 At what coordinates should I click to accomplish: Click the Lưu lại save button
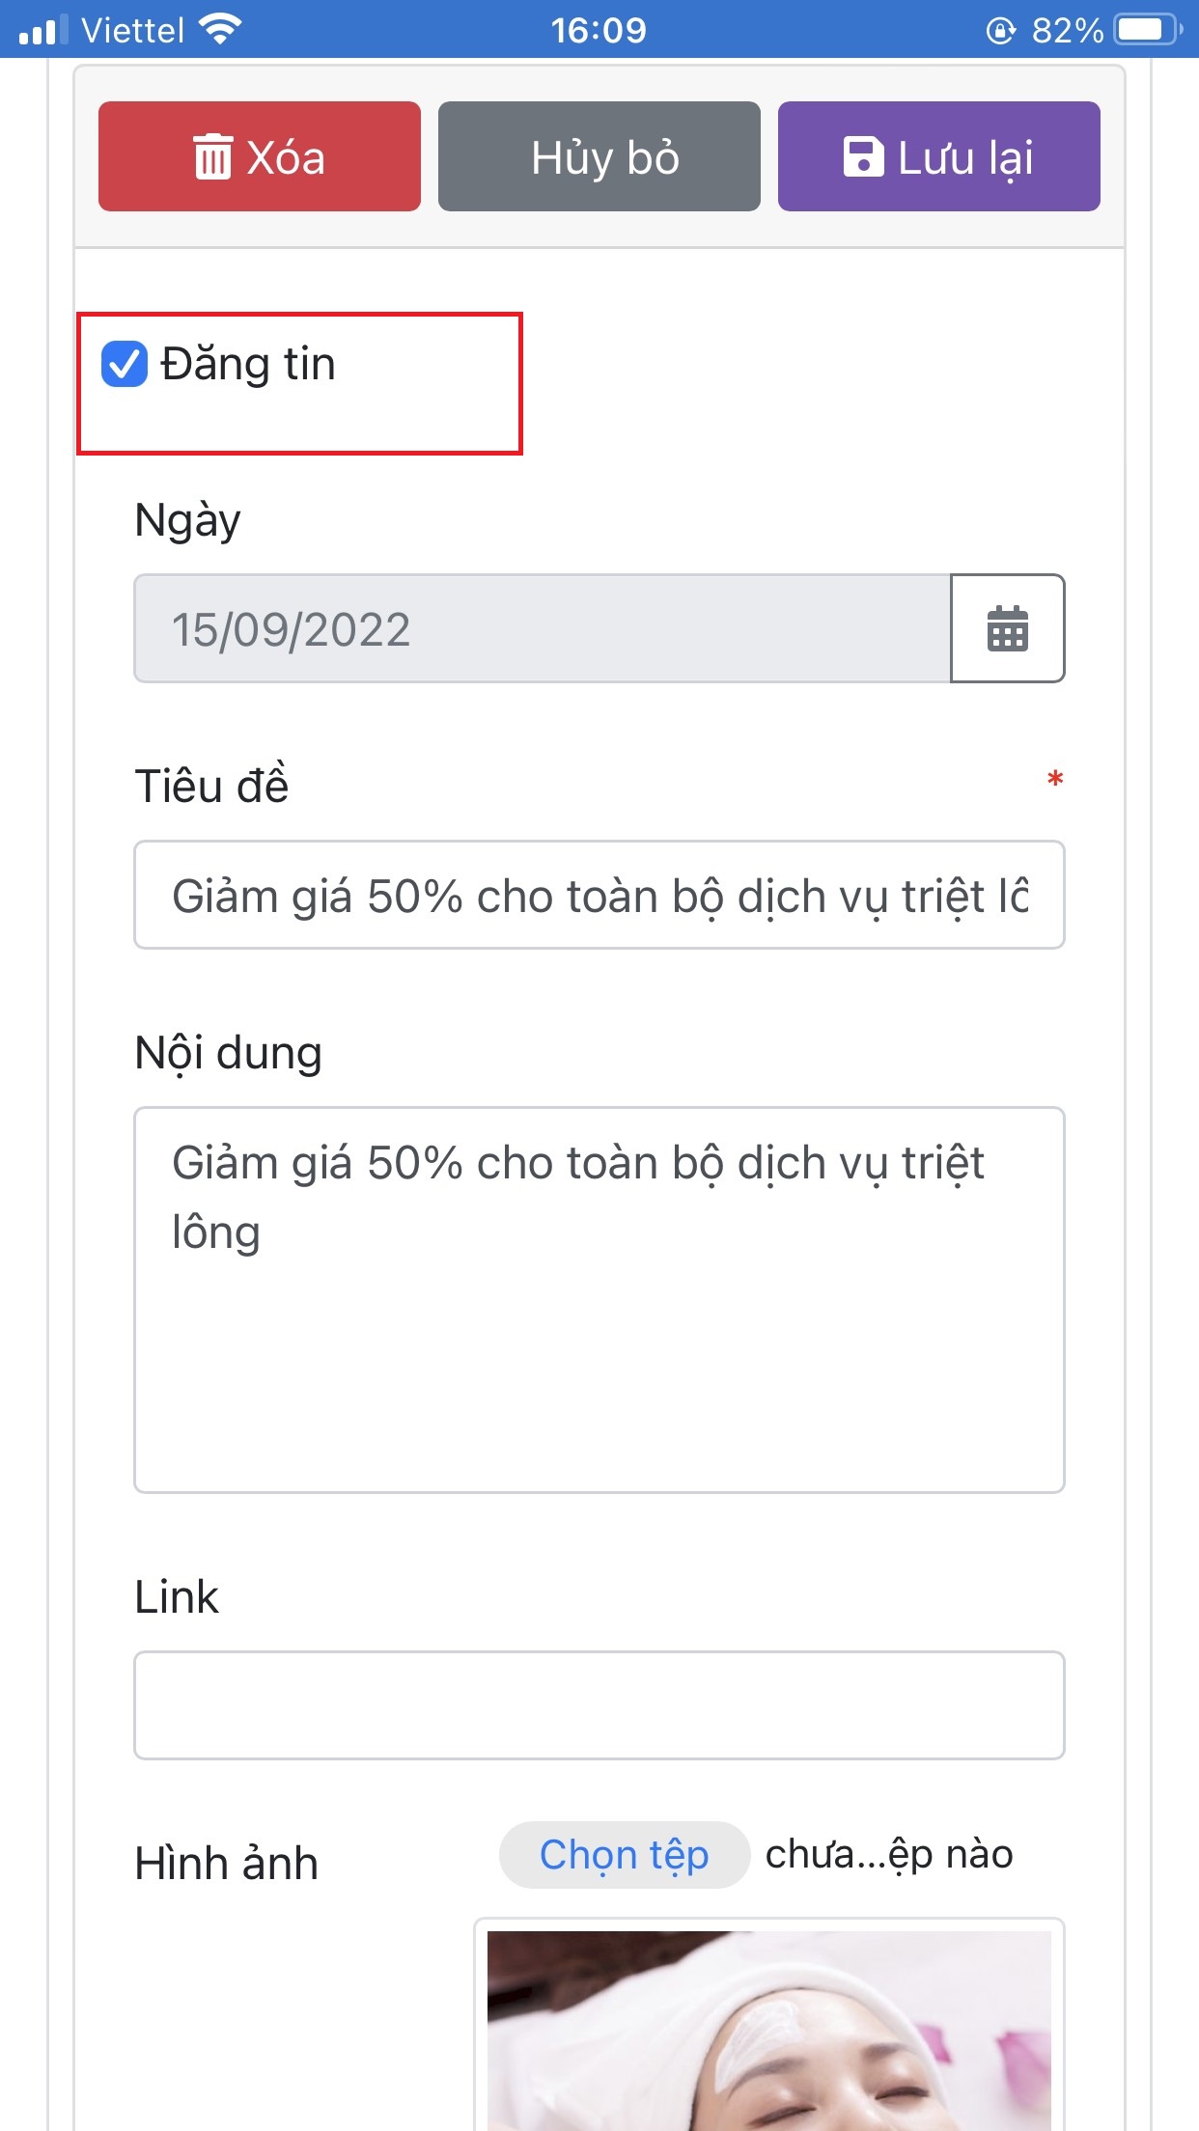tap(939, 156)
